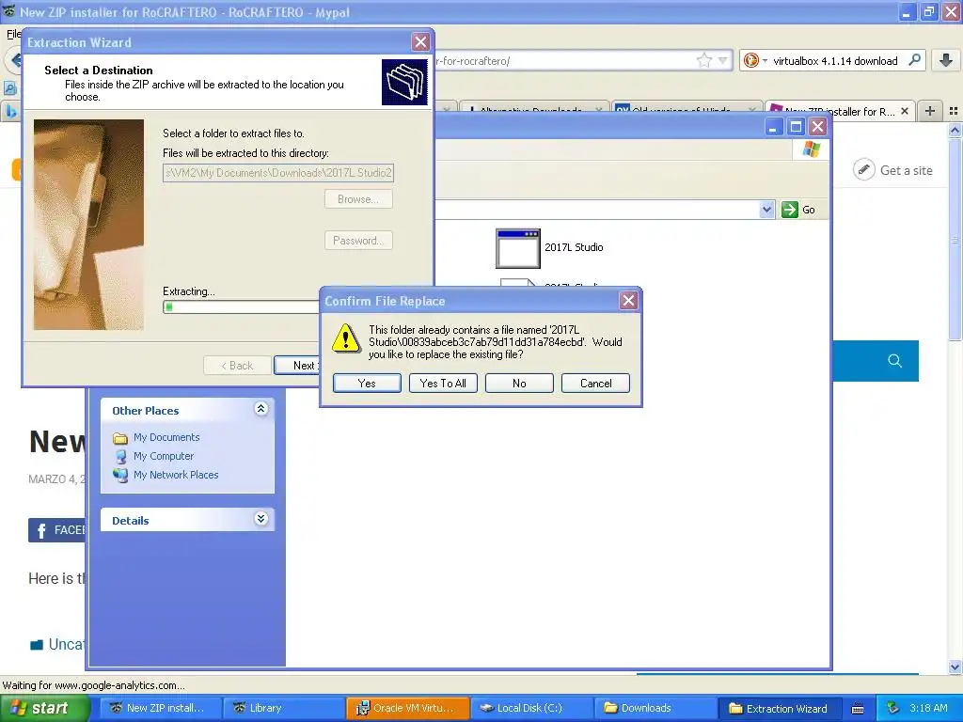Screen dimensions: 963x722
Task: Click the keyboard icon in the taskbar
Action: (x=858, y=709)
